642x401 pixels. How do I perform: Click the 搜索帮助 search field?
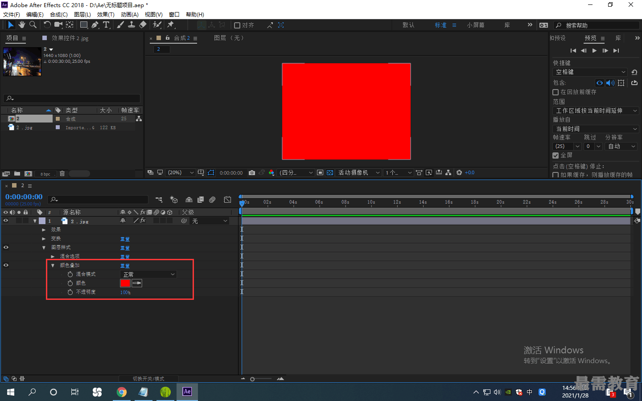[x=597, y=25]
